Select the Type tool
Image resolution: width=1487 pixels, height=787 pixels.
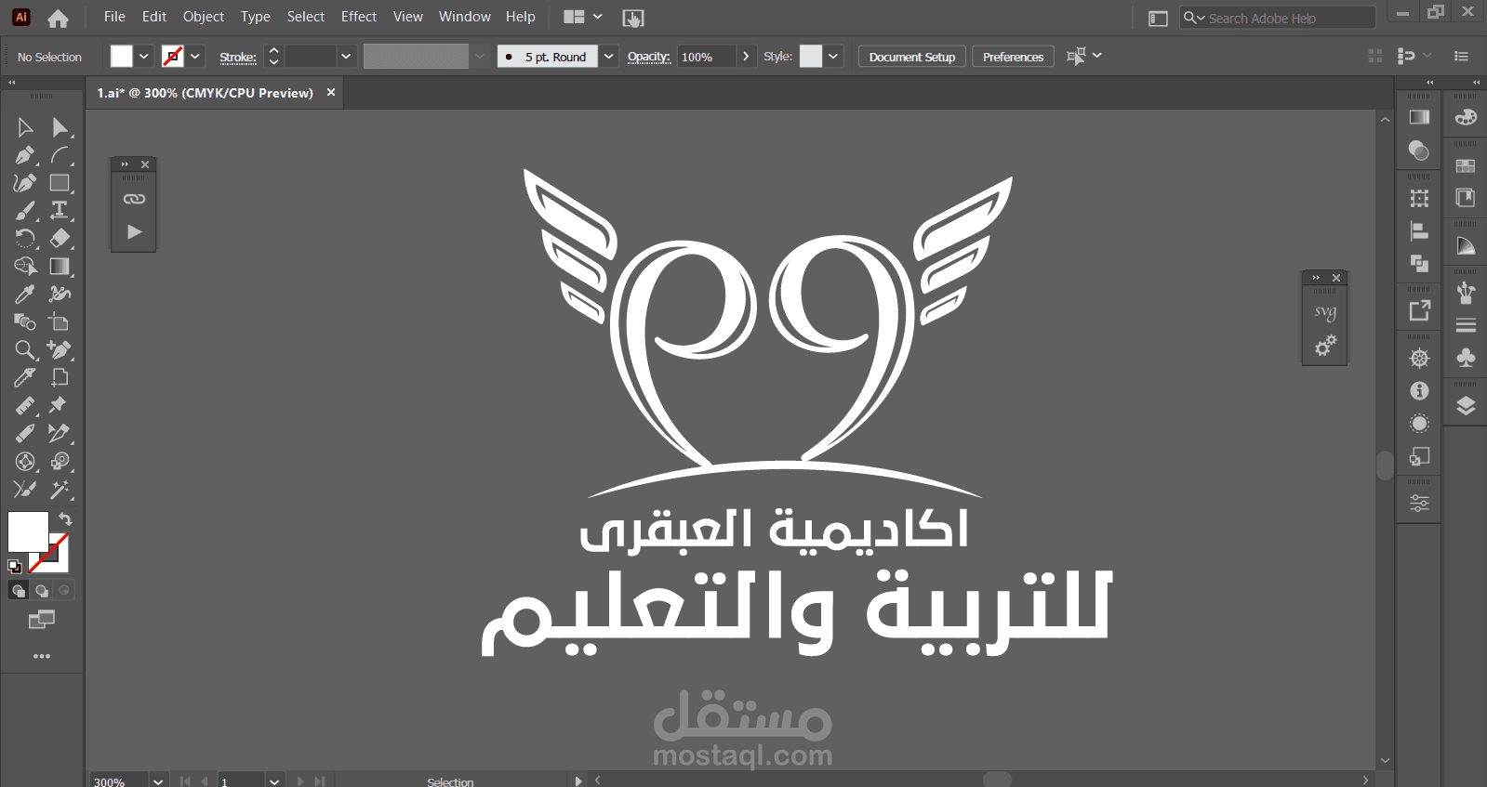[x=60, y=211]
